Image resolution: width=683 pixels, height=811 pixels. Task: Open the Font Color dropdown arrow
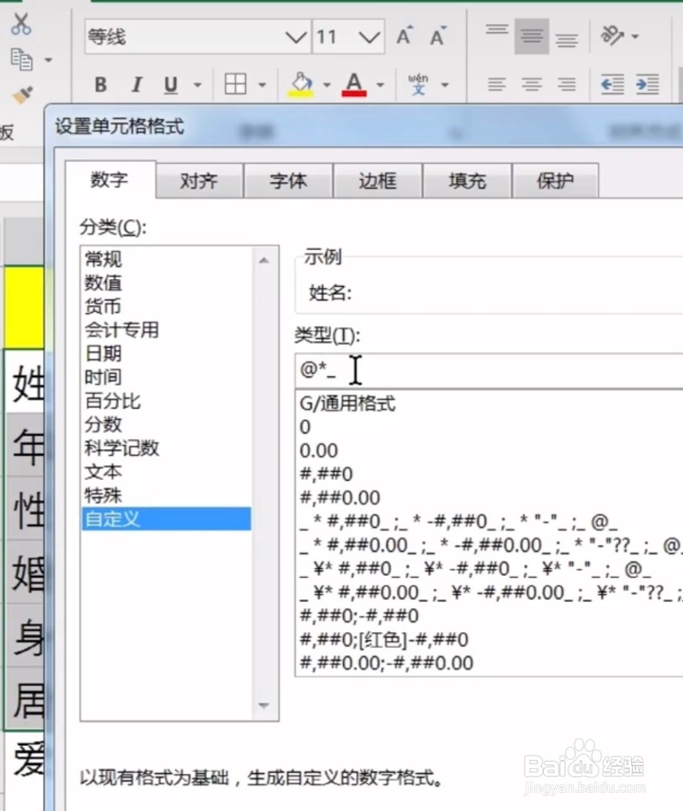380,85
